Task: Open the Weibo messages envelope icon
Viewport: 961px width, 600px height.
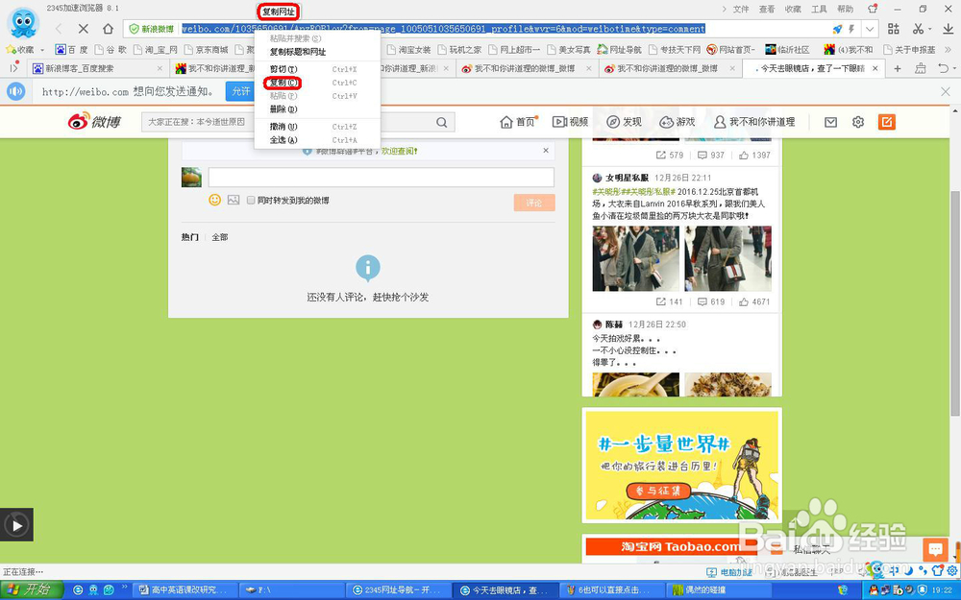Action: point(830,123)
